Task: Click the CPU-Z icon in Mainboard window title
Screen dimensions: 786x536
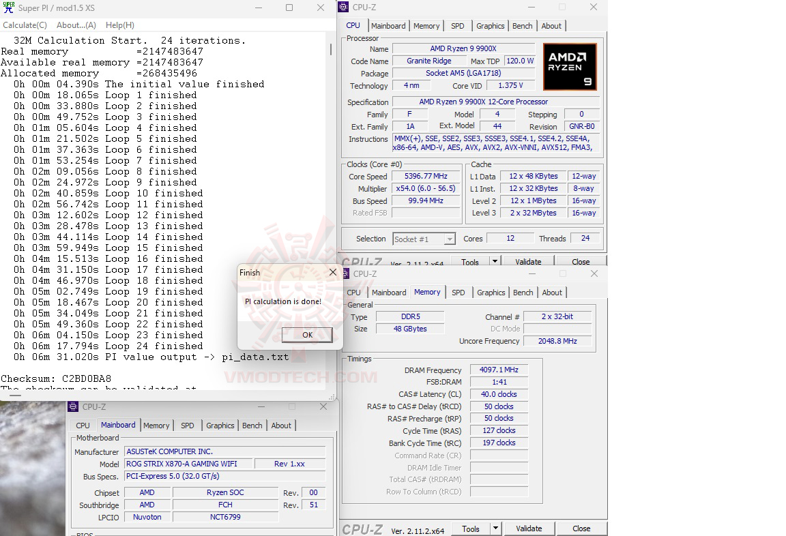Action: (73, 406)
